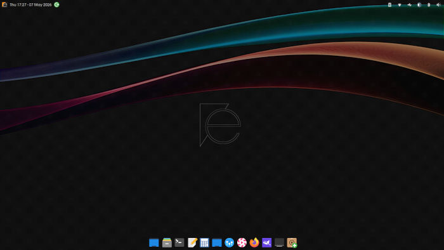Open the battery status tray icon
The image size is (444, 250).
(389, 5)
